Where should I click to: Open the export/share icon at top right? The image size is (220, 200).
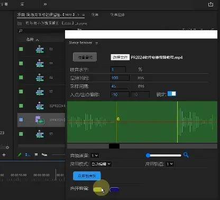click(x=210, y=4)
